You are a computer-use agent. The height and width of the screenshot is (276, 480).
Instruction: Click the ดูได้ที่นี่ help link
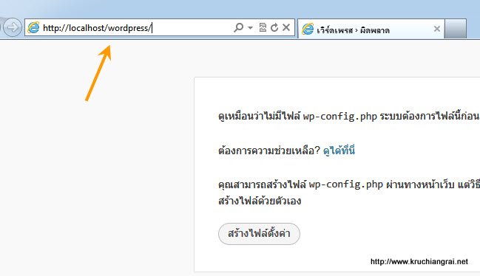(x=339, y=151)
